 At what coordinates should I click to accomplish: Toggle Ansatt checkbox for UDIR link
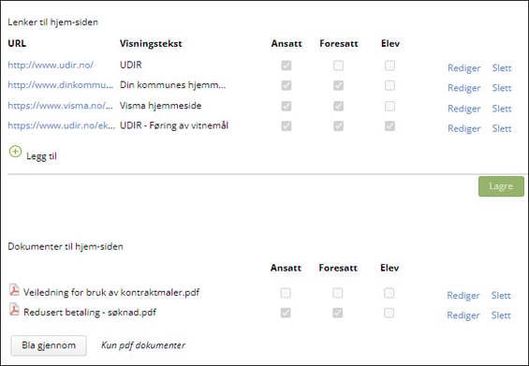(x=287, y=66)
